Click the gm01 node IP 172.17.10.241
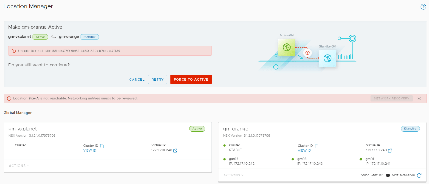This screenshot has width=429, height=184. click(x=378, y=164)
